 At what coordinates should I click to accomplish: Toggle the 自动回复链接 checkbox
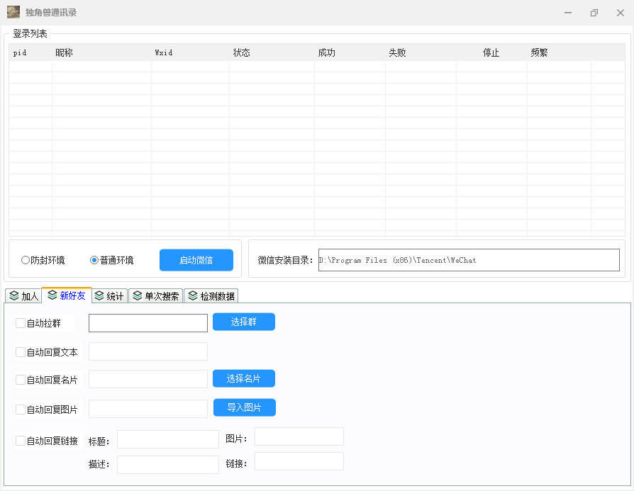[21, 441]
